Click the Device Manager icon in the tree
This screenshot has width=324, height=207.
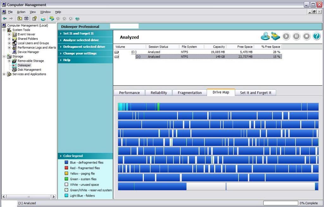tap(15, 52)
